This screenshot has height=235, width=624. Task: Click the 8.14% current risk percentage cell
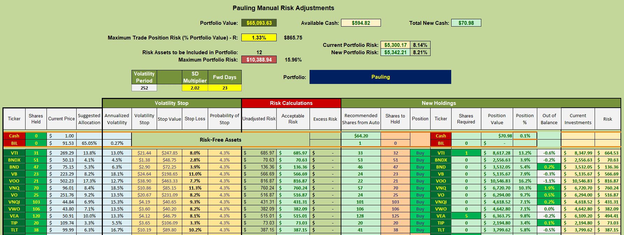coord(420,45)
